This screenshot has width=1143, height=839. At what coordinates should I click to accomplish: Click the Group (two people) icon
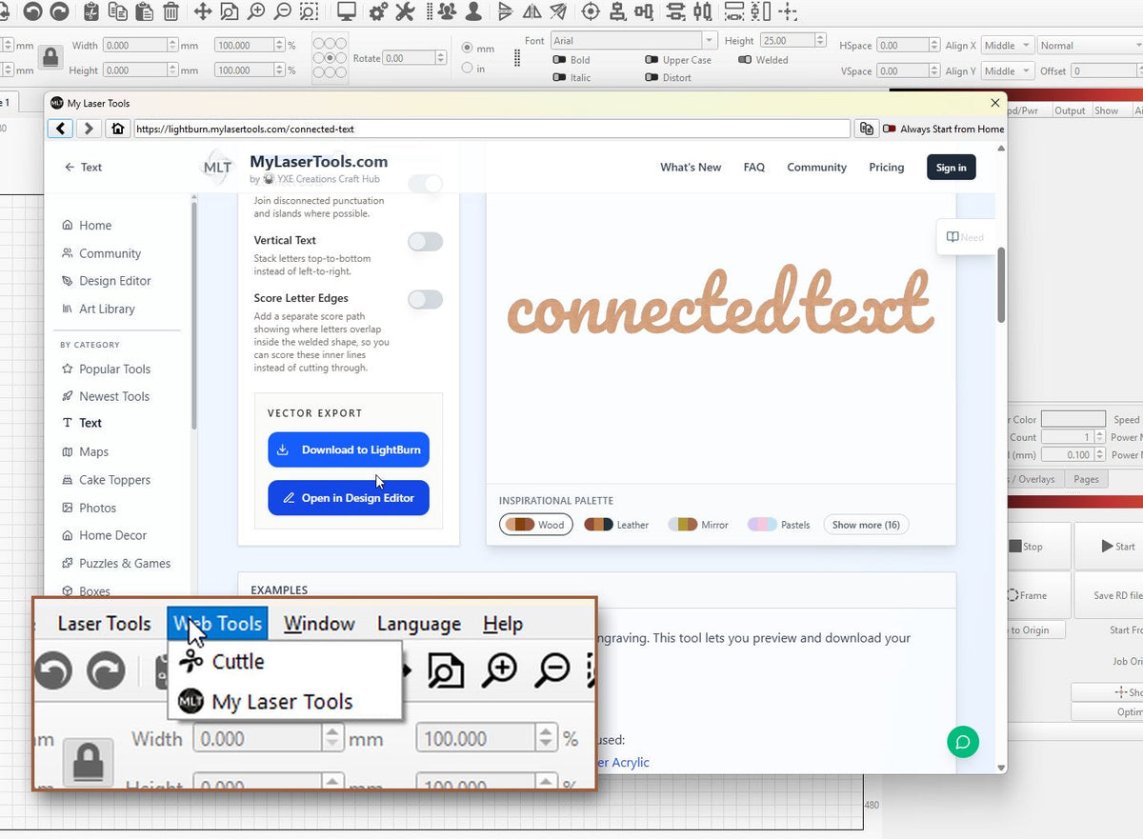point(447,11)
